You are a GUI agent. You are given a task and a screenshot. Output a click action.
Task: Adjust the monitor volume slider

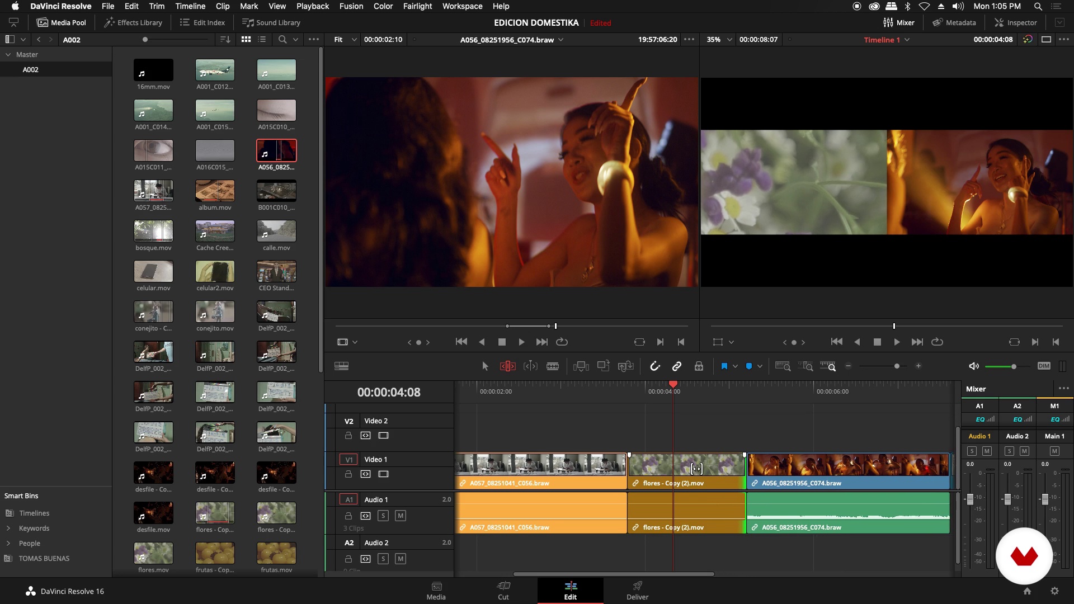(1014, 366)
